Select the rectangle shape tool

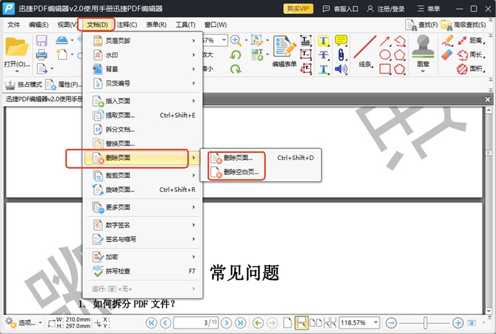[x=385, y=69]
